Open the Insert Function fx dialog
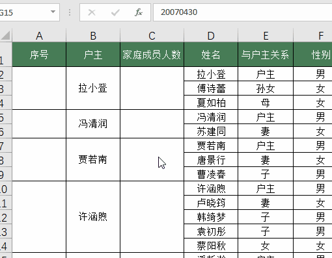 (139, 12)
